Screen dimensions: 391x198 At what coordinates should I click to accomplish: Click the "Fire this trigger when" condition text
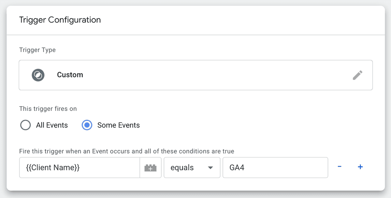pyautogui.click(x=126, y=151)
